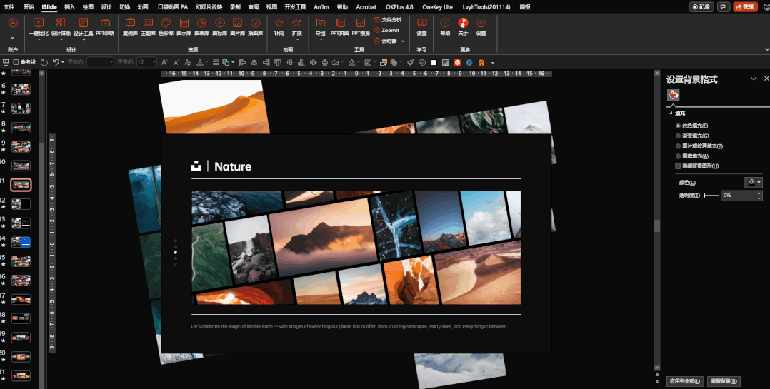Adjust the 透明度 transparency slider
Screen dimensions: 770x389
point(711,196)
